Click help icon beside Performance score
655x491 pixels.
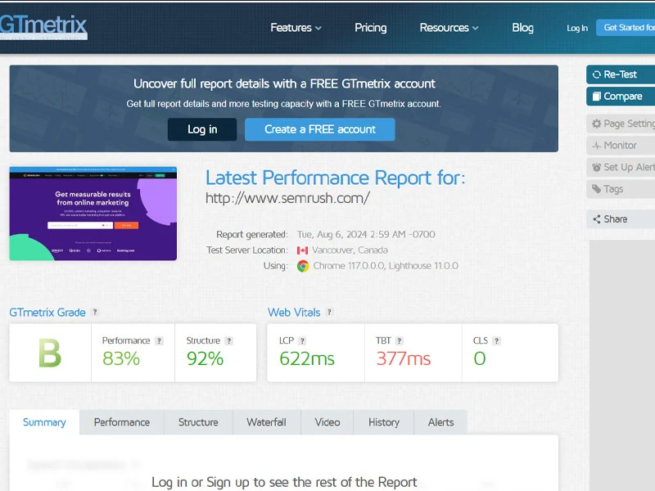[159, 340]
